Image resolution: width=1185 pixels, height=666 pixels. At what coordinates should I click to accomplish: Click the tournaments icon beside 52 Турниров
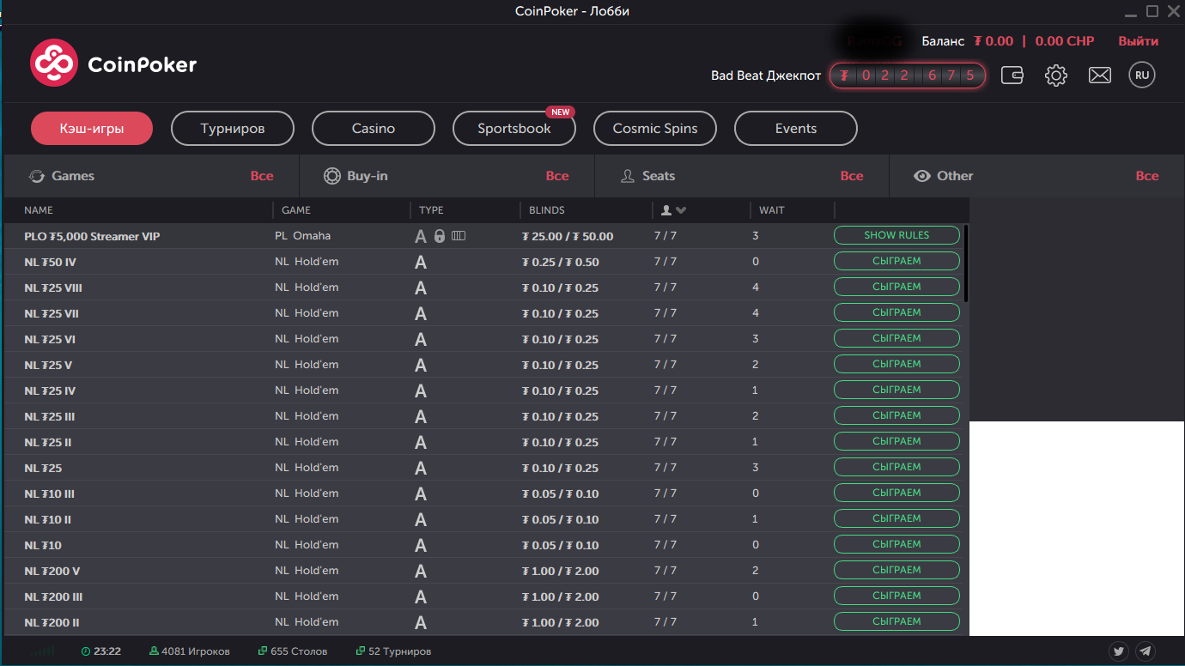361,651
